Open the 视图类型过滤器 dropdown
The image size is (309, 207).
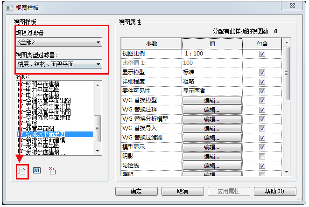point(59,64)
